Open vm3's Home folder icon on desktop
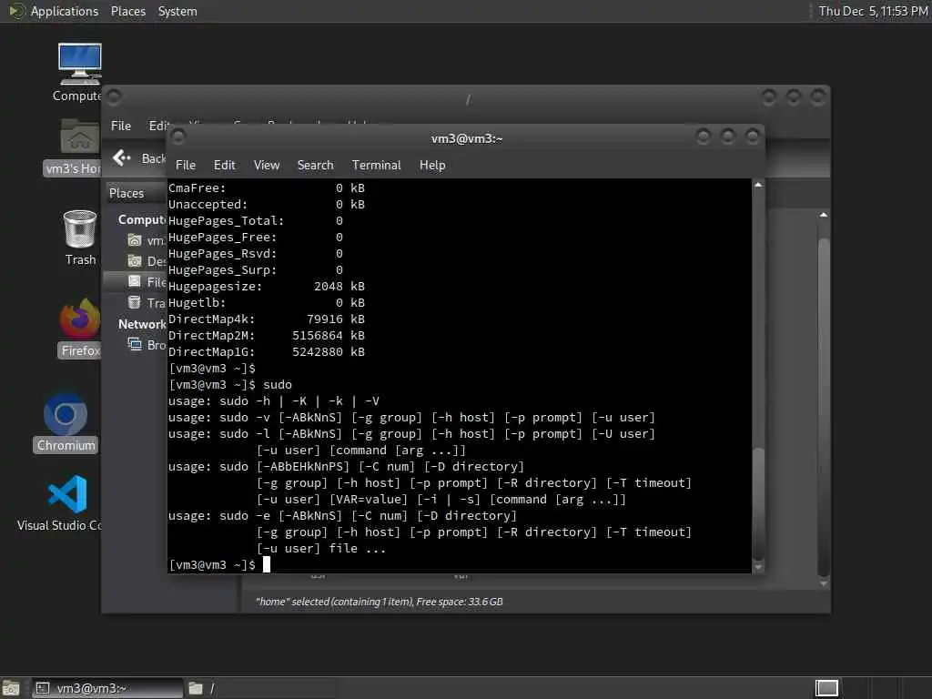This screenshot has width=932, height=699. [x=80, y=137]
